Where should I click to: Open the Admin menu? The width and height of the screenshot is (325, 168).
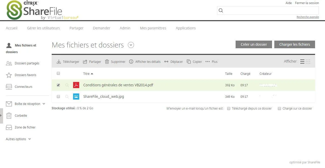tap(125, 28)
